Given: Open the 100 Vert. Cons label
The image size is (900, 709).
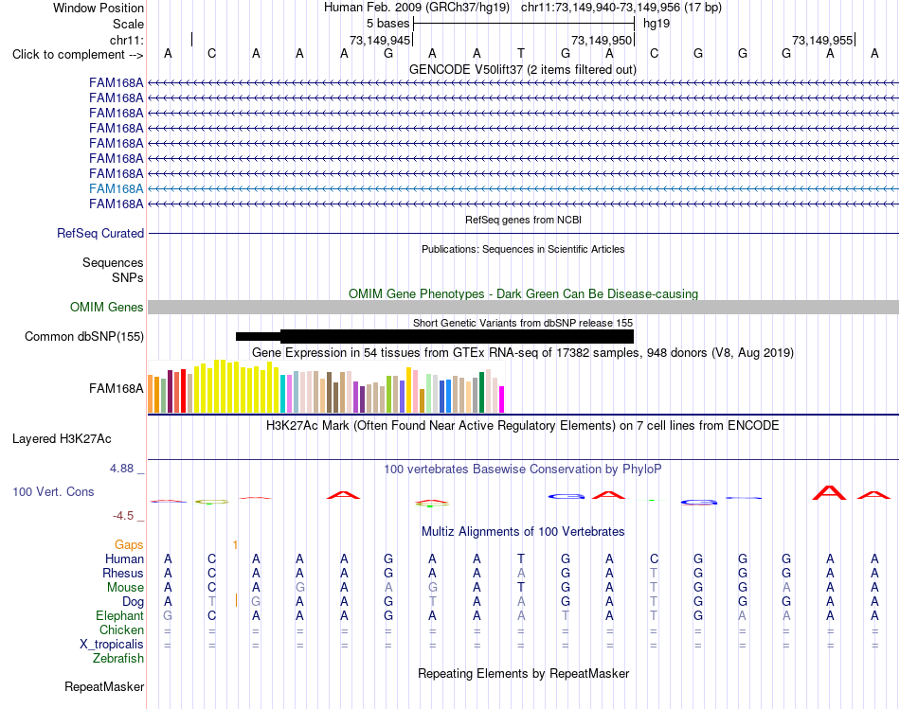Looking at the screenshot, I should pos(53,491).
